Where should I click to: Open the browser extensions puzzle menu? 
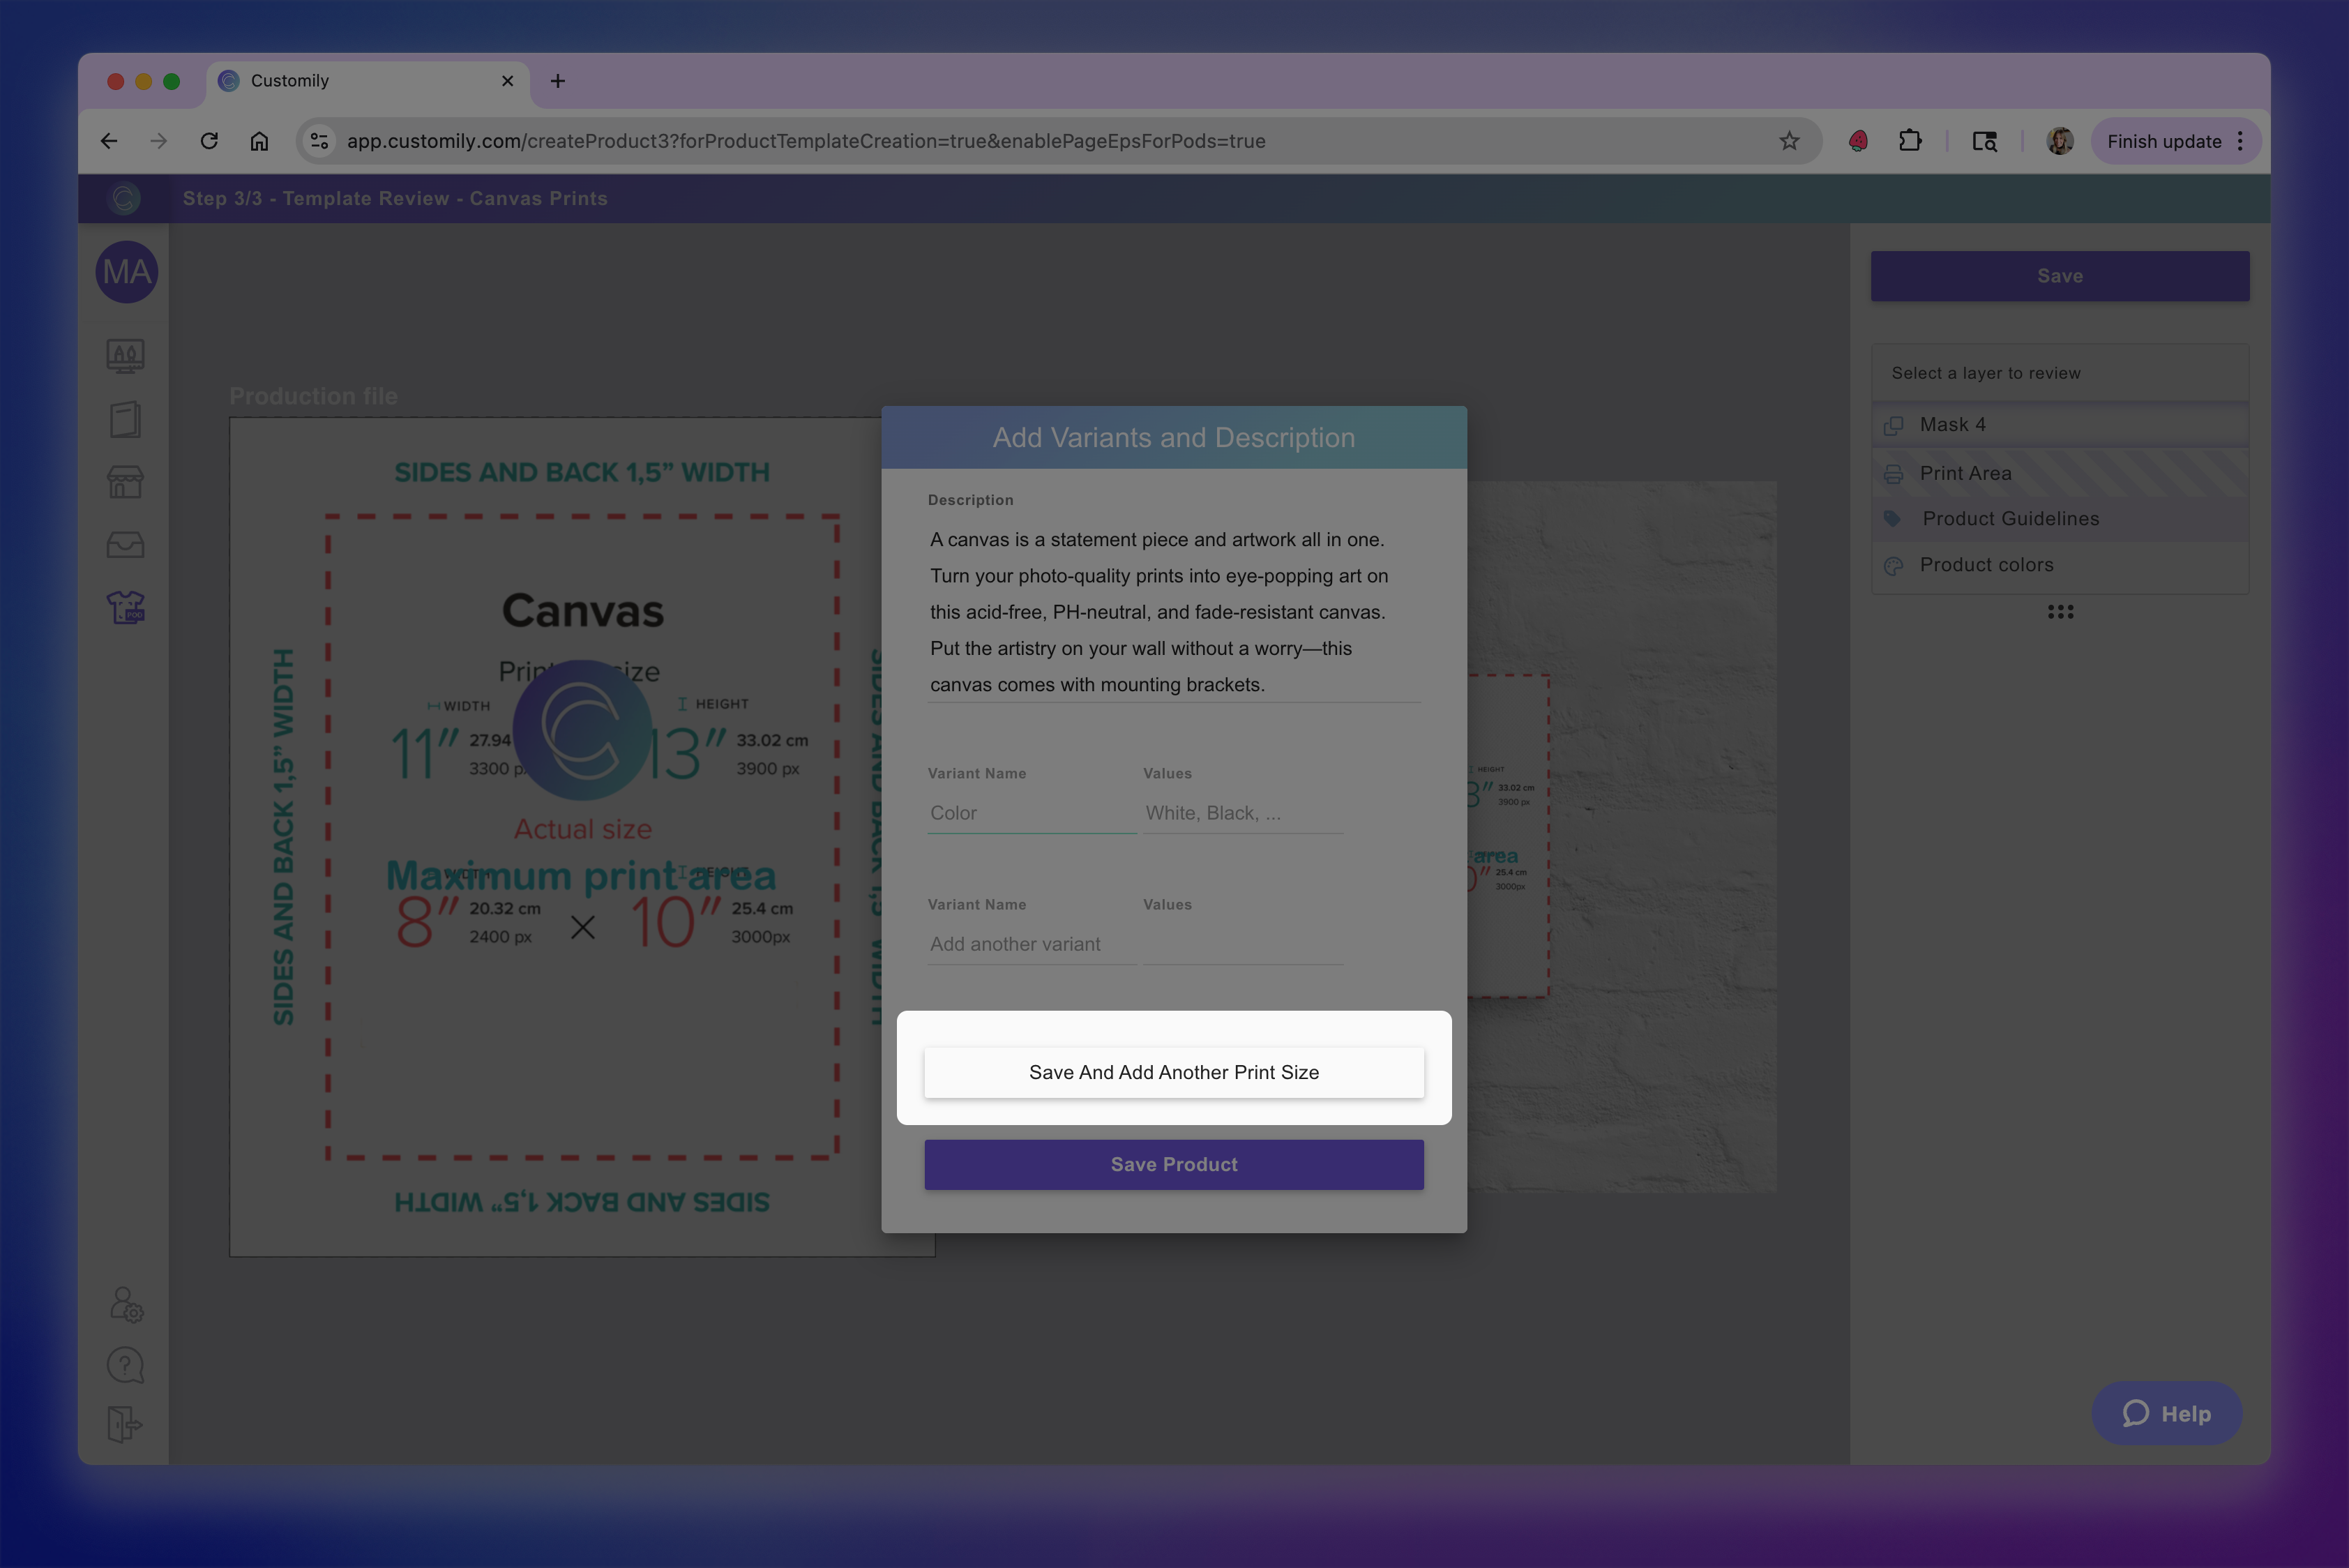[x=1910, y=141]
